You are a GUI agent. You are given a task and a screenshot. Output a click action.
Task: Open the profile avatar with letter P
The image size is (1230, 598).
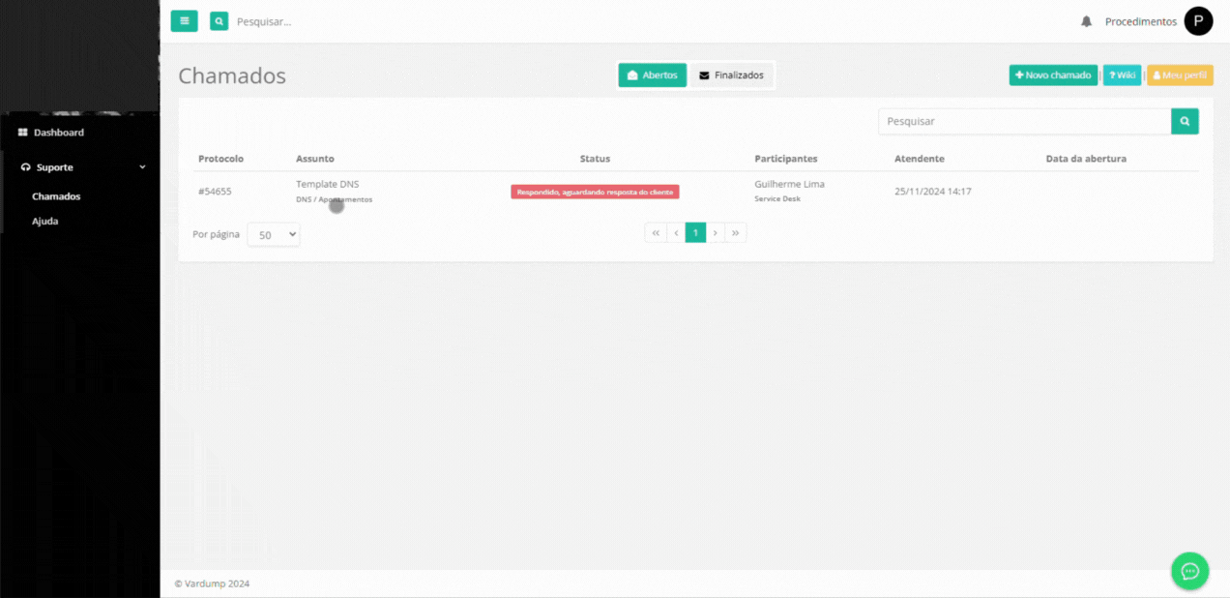pos(1198,21)
